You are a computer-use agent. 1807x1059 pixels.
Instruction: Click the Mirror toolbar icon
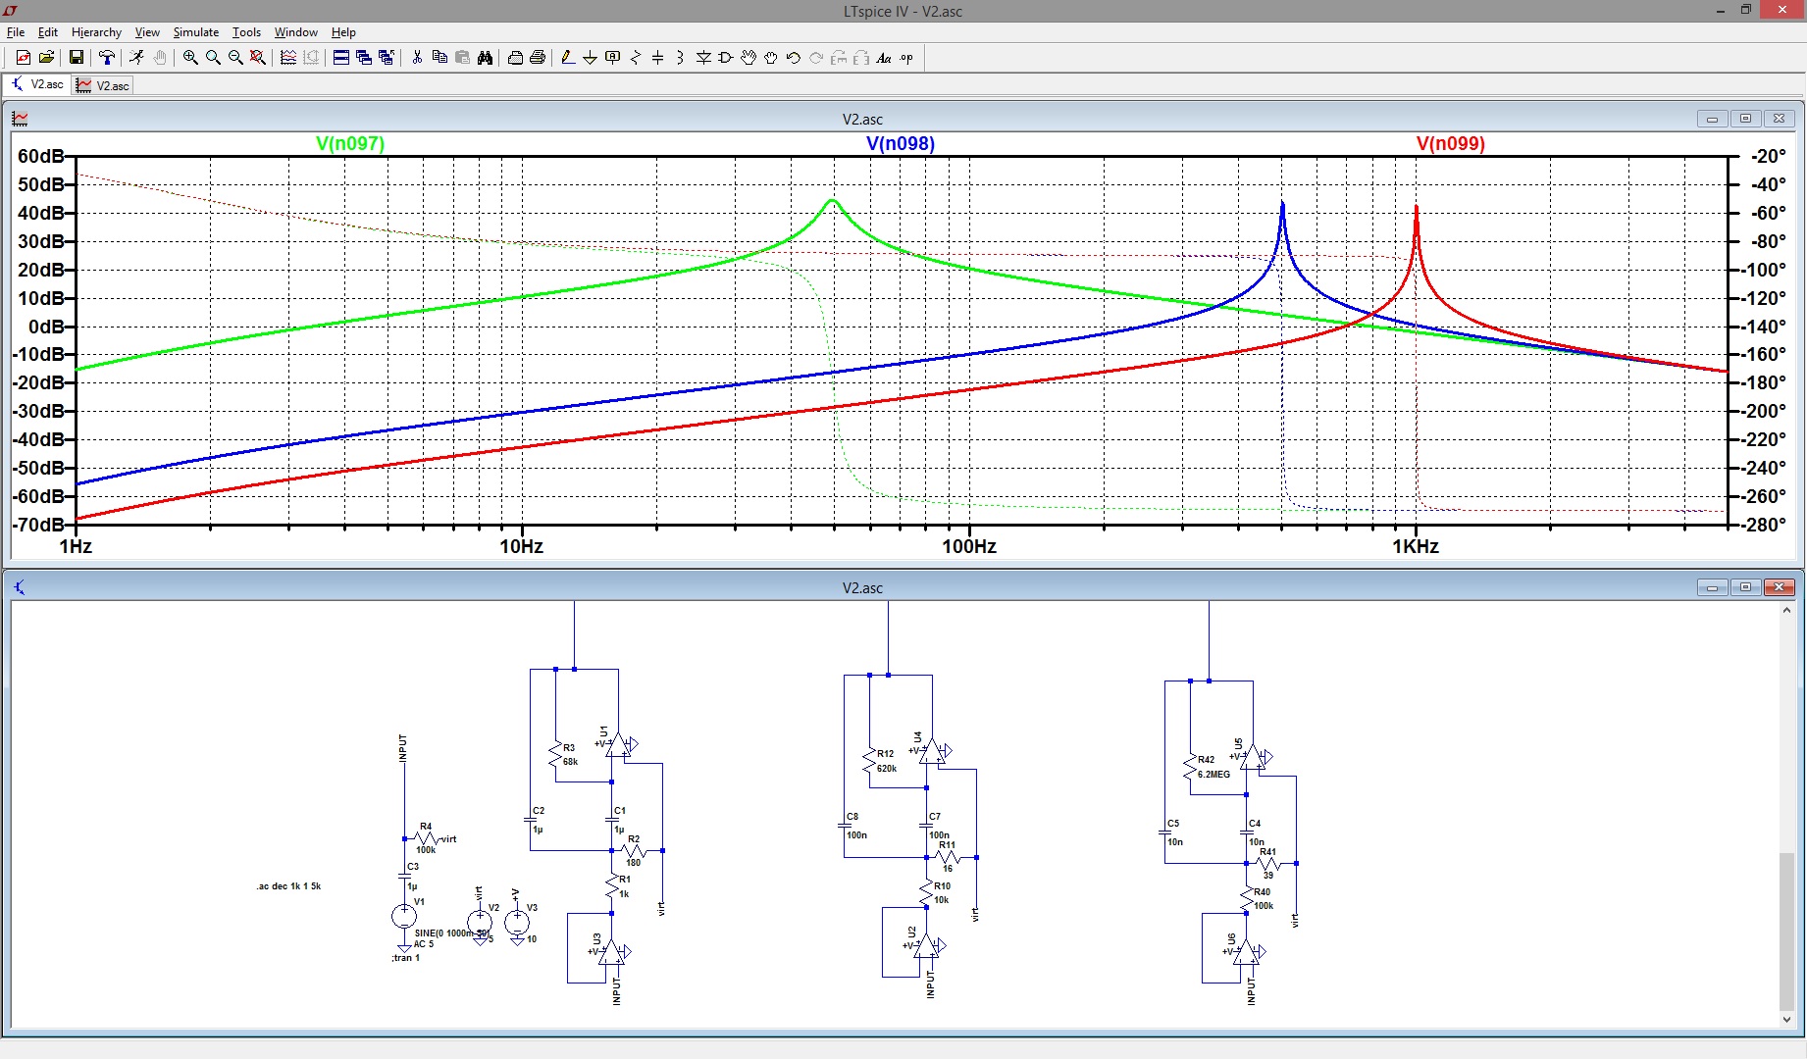coord(861,58)
